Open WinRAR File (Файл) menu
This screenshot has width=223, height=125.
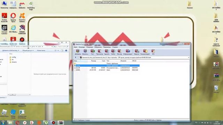pyautogui.click(x=76, y=47)
